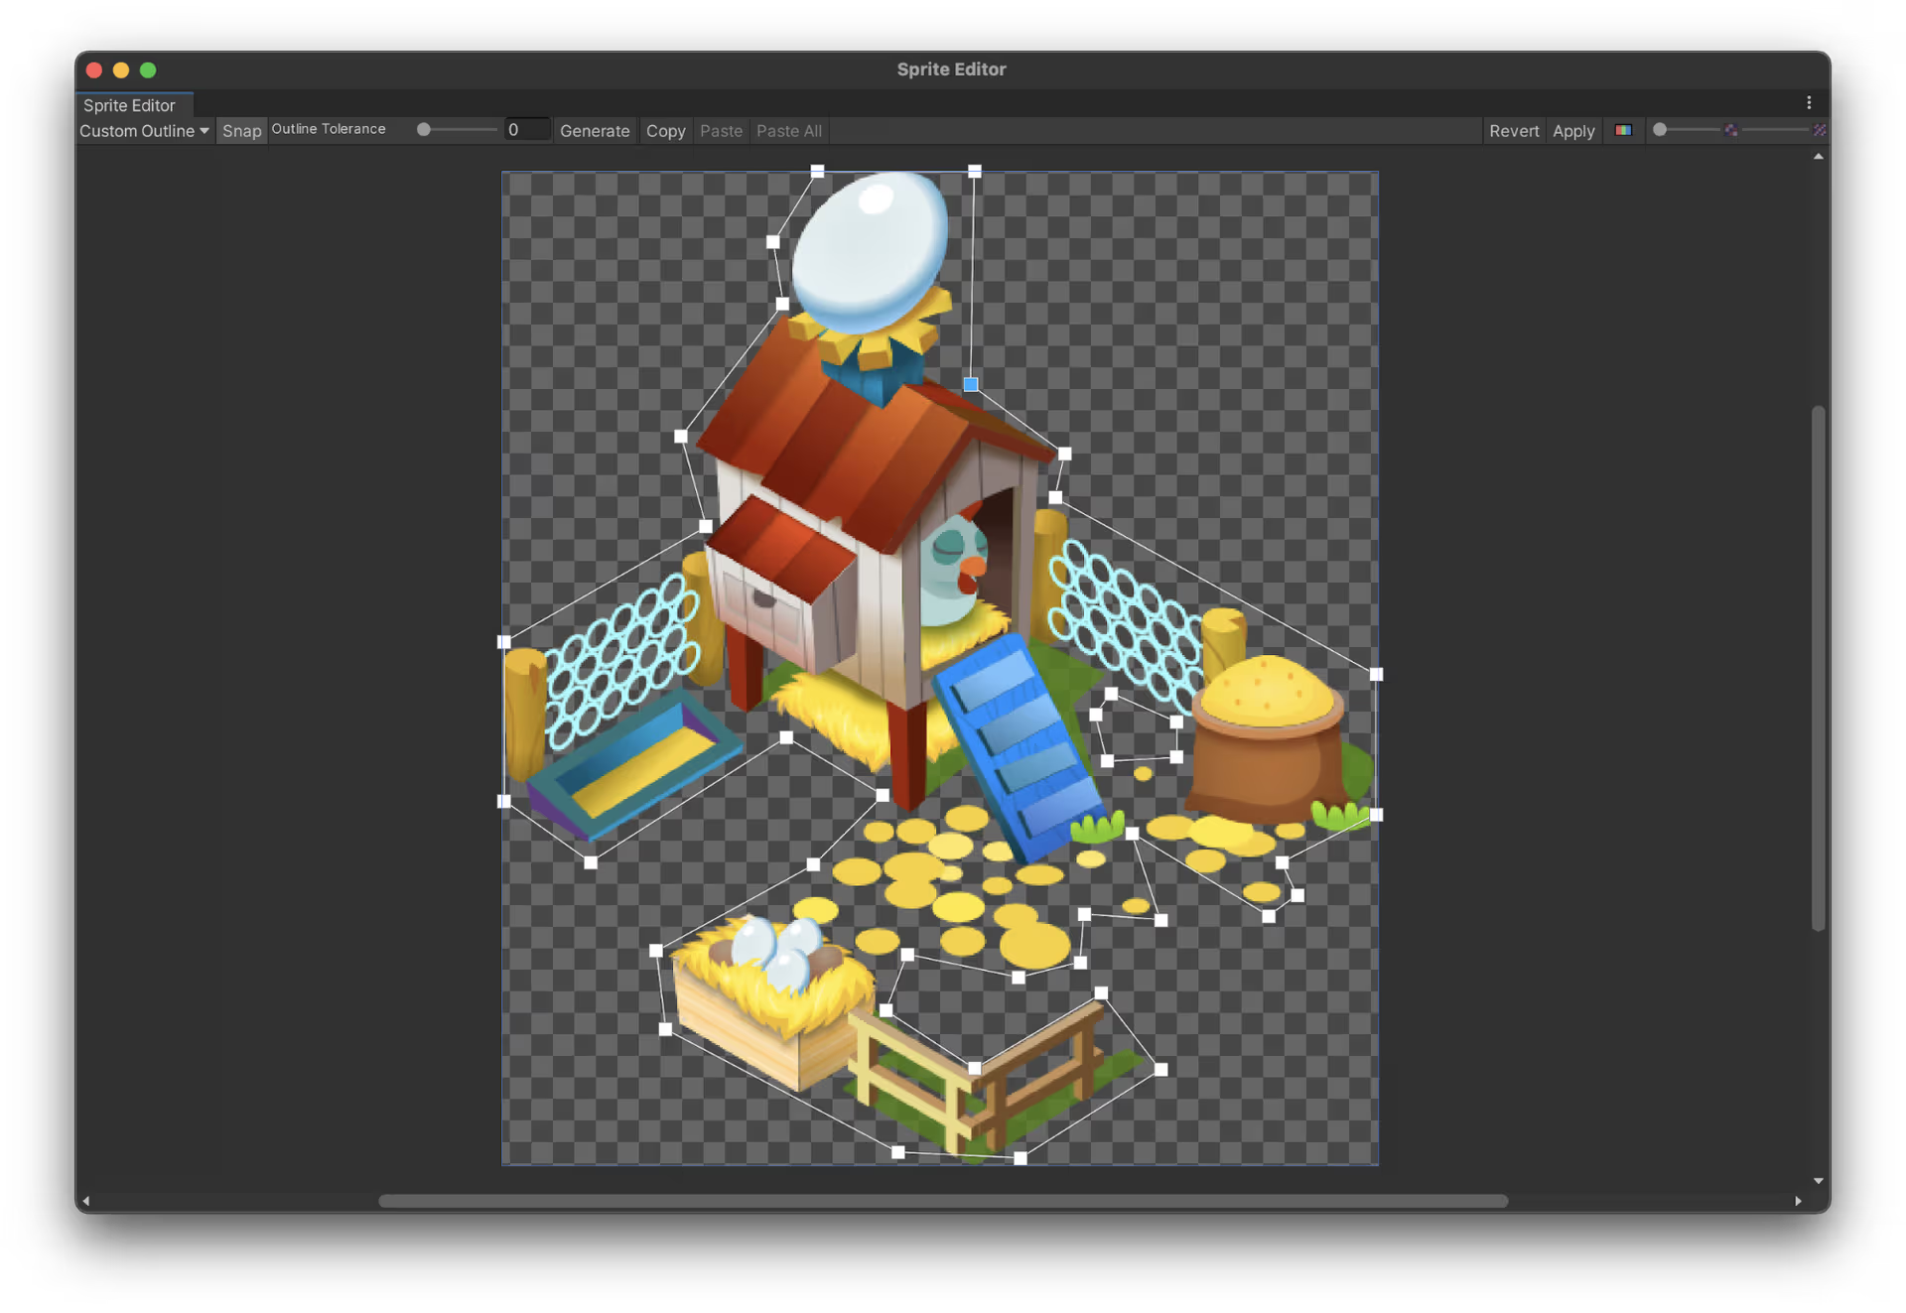Click the horizontal scrollbar thumb
This screenshot has width=1906, height=1313.
point(943,1201)
